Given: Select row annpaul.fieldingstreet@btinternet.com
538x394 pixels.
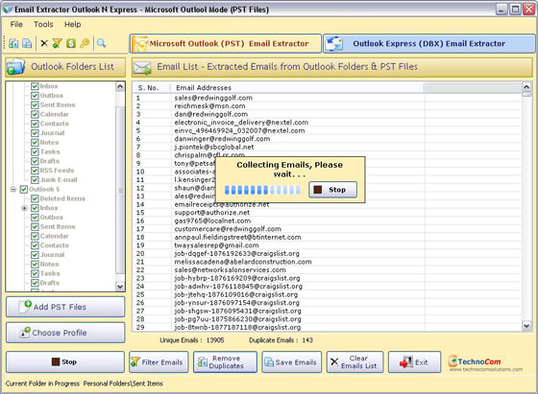Looking at the screenshot, I should pos(328,237).
